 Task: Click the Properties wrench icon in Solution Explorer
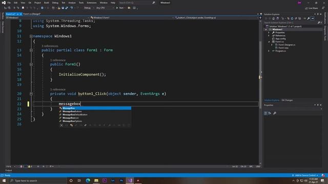309,18
